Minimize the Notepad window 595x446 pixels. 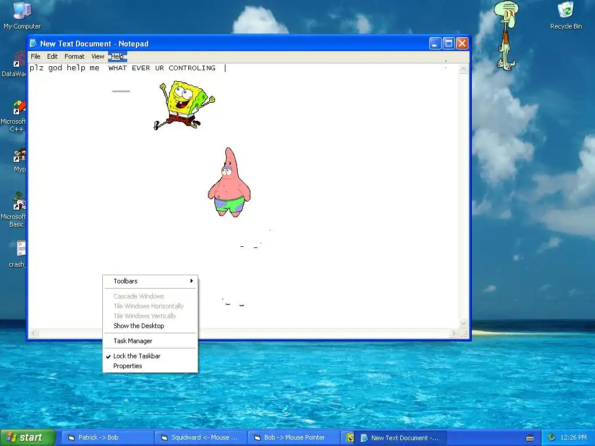pyautogui.click(x=435, y=44)
